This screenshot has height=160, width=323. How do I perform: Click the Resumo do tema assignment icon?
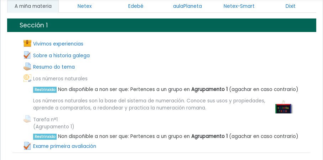(x=27, y=67)
